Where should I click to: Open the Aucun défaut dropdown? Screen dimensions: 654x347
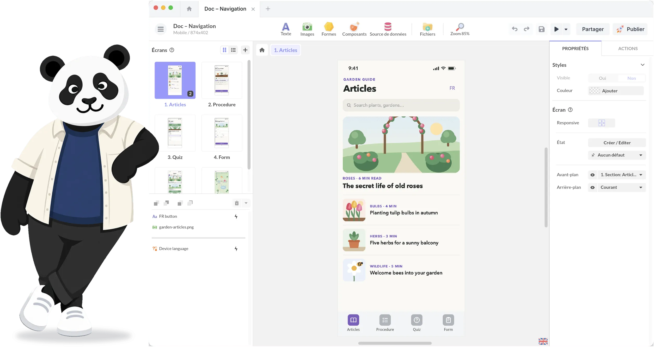point(616,155)
